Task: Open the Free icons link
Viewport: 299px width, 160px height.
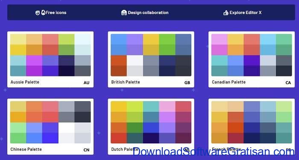Action: (x=56, y=12)
